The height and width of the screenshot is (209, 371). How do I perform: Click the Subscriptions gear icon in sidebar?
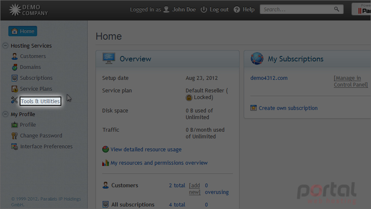[x=15, y=78]
